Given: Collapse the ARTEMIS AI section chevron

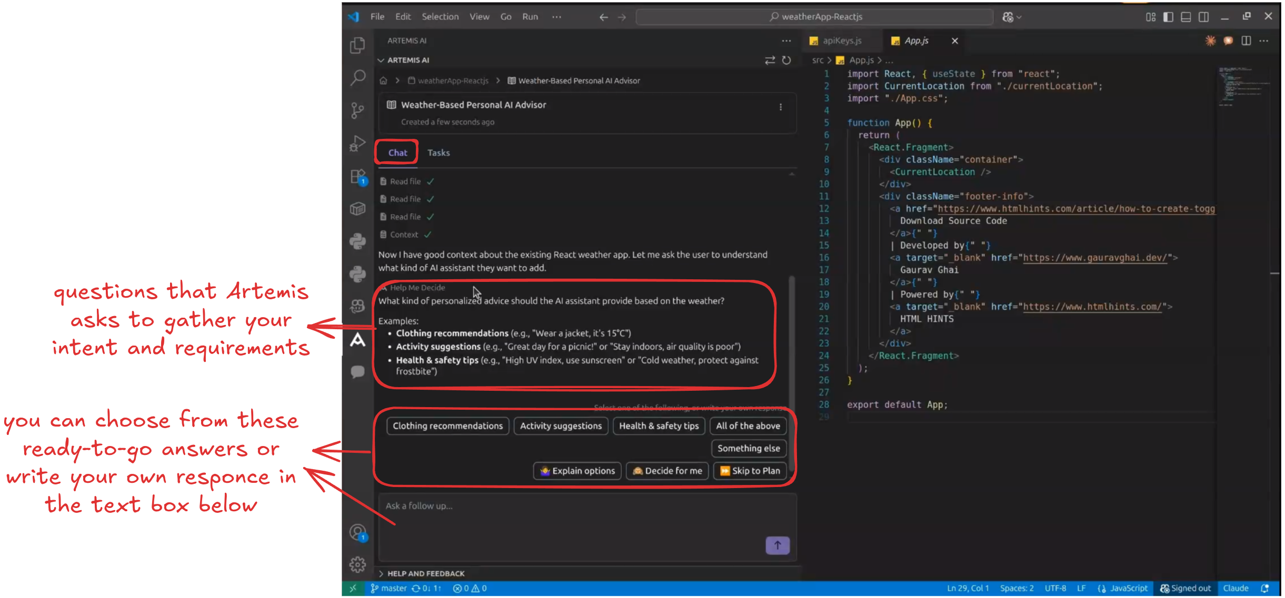Looking at the screenshot, I should [381, 60].
